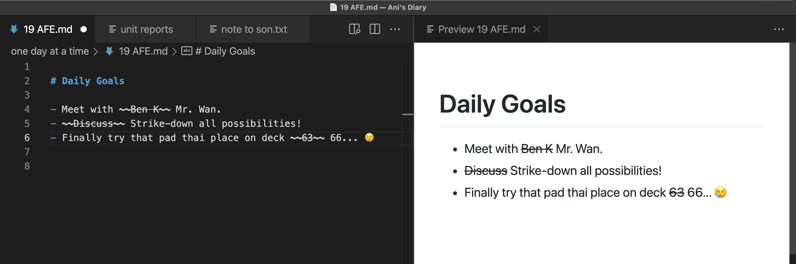This screenshot has height=264, width=796.
Task: Open the markdown preview to the side
Action: click(x=354, y=29)
